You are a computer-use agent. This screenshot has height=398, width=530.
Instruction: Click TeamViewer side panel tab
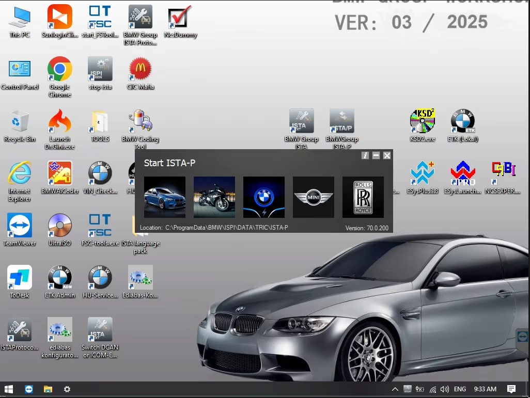523,337
